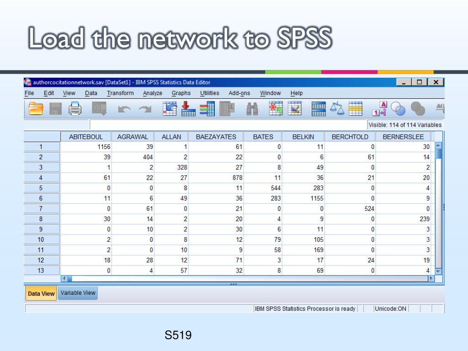
Task: Click the Select Cases icon
Action: pyautogui.click(x=356, y=108)
